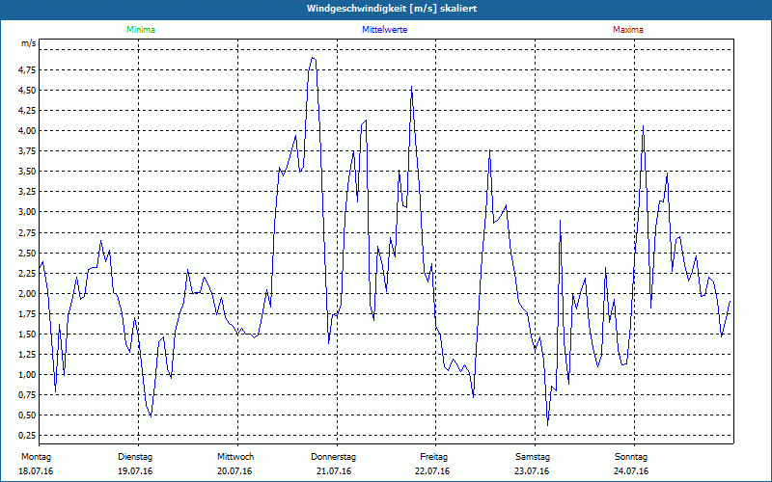772x482 pixels.
Task: Click the Mittwoch day label
Action: click(x=235, y=457)
